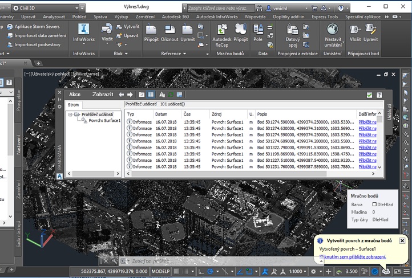Open the help dropdown arrow
The image size is (412, 278).
tap(347, 9)
